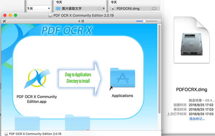Click the PDFOCRX.dmg preview thumbnail
The width and height of the screenshot is (215, 136).
point(192,40)
